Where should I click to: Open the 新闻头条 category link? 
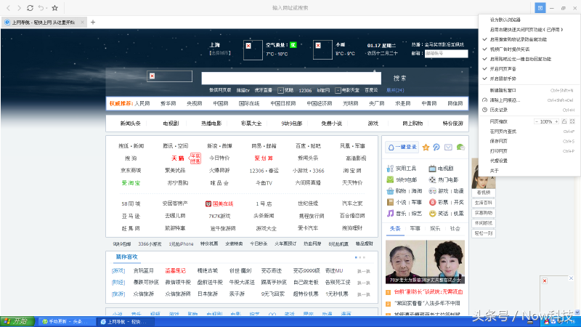coord(131,124)
